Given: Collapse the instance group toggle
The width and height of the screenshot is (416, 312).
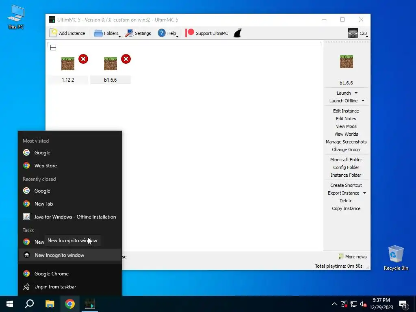Looking at the screenshot, I should tap(53, 48).
